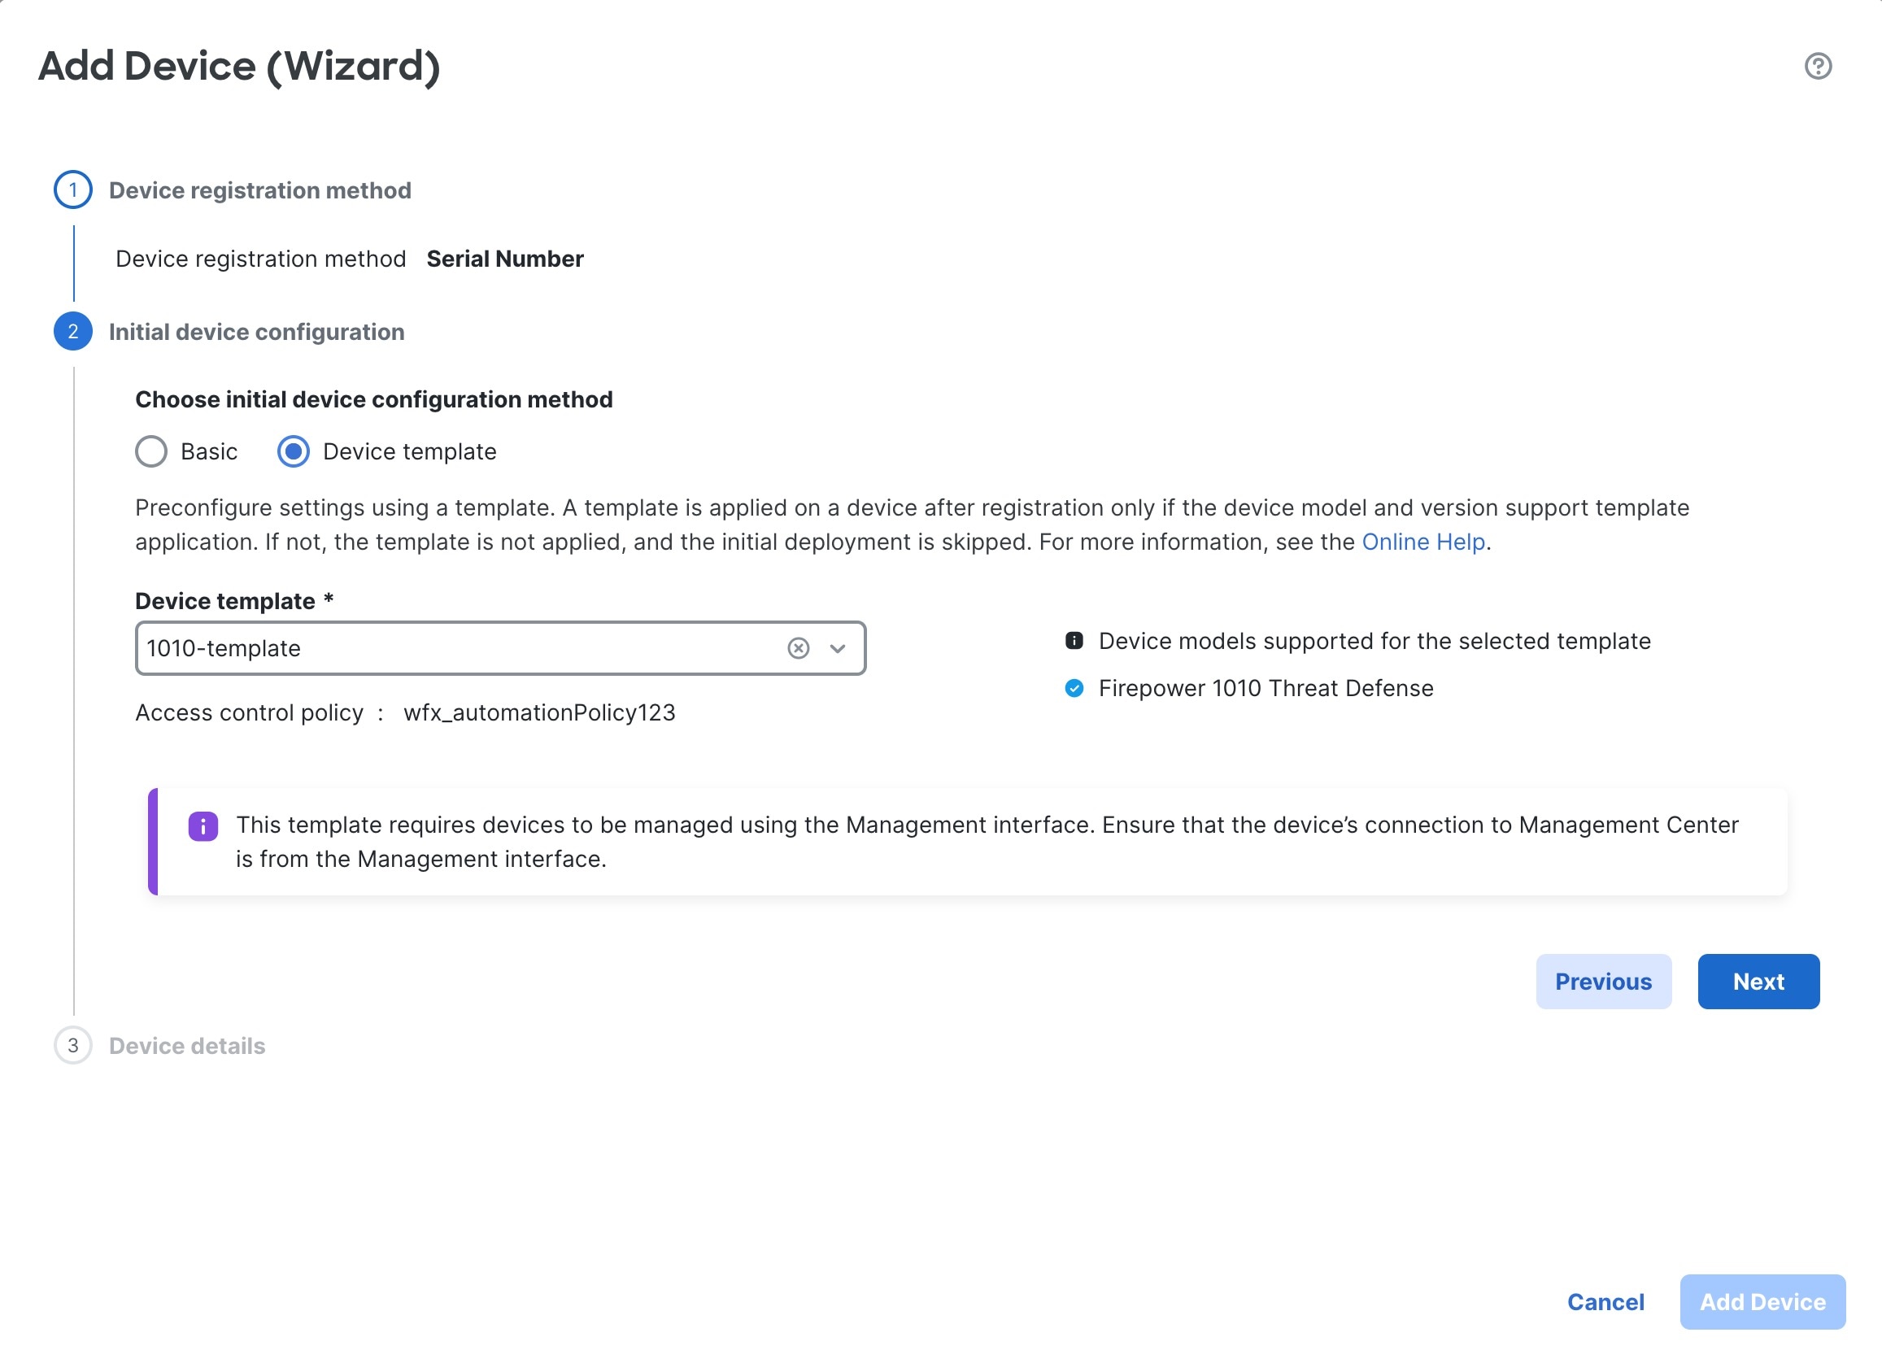Image resolution: width=1882 pixels, height=1363 pixels.
Task: Go back with the Previous button
Action: pyautogui.click(x=1603, y=982)
